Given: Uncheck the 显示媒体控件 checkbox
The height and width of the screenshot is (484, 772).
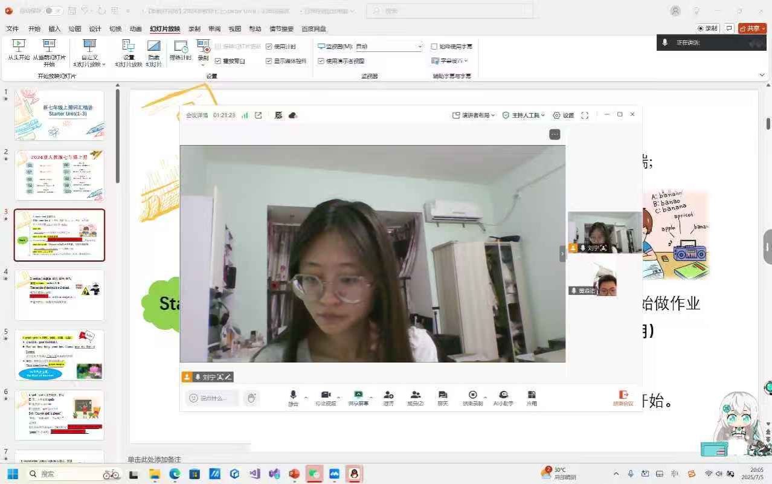Looking at the screenshot, I should pos(269,61).
